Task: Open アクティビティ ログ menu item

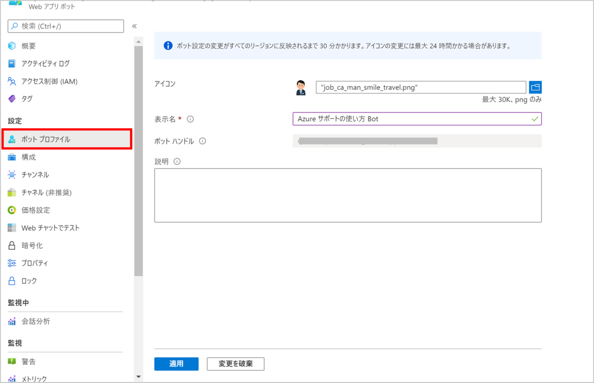Action: pyautogui.click(x=46, y=64)
